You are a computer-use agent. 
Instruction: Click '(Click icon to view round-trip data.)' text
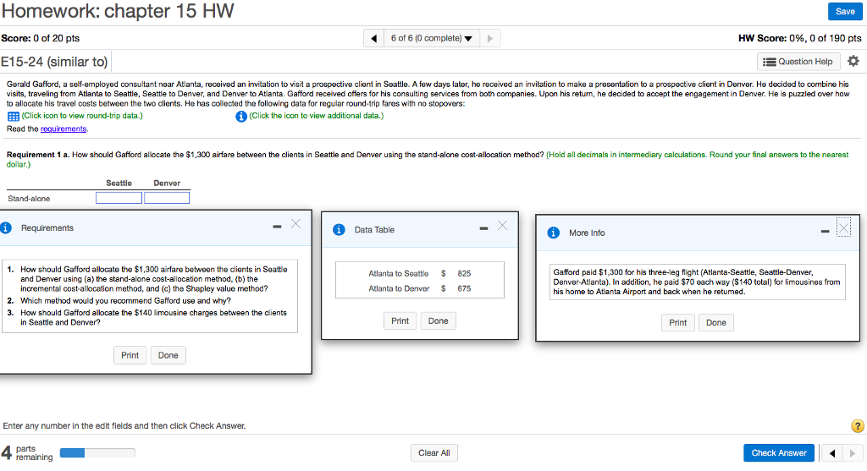pos(82,115)
